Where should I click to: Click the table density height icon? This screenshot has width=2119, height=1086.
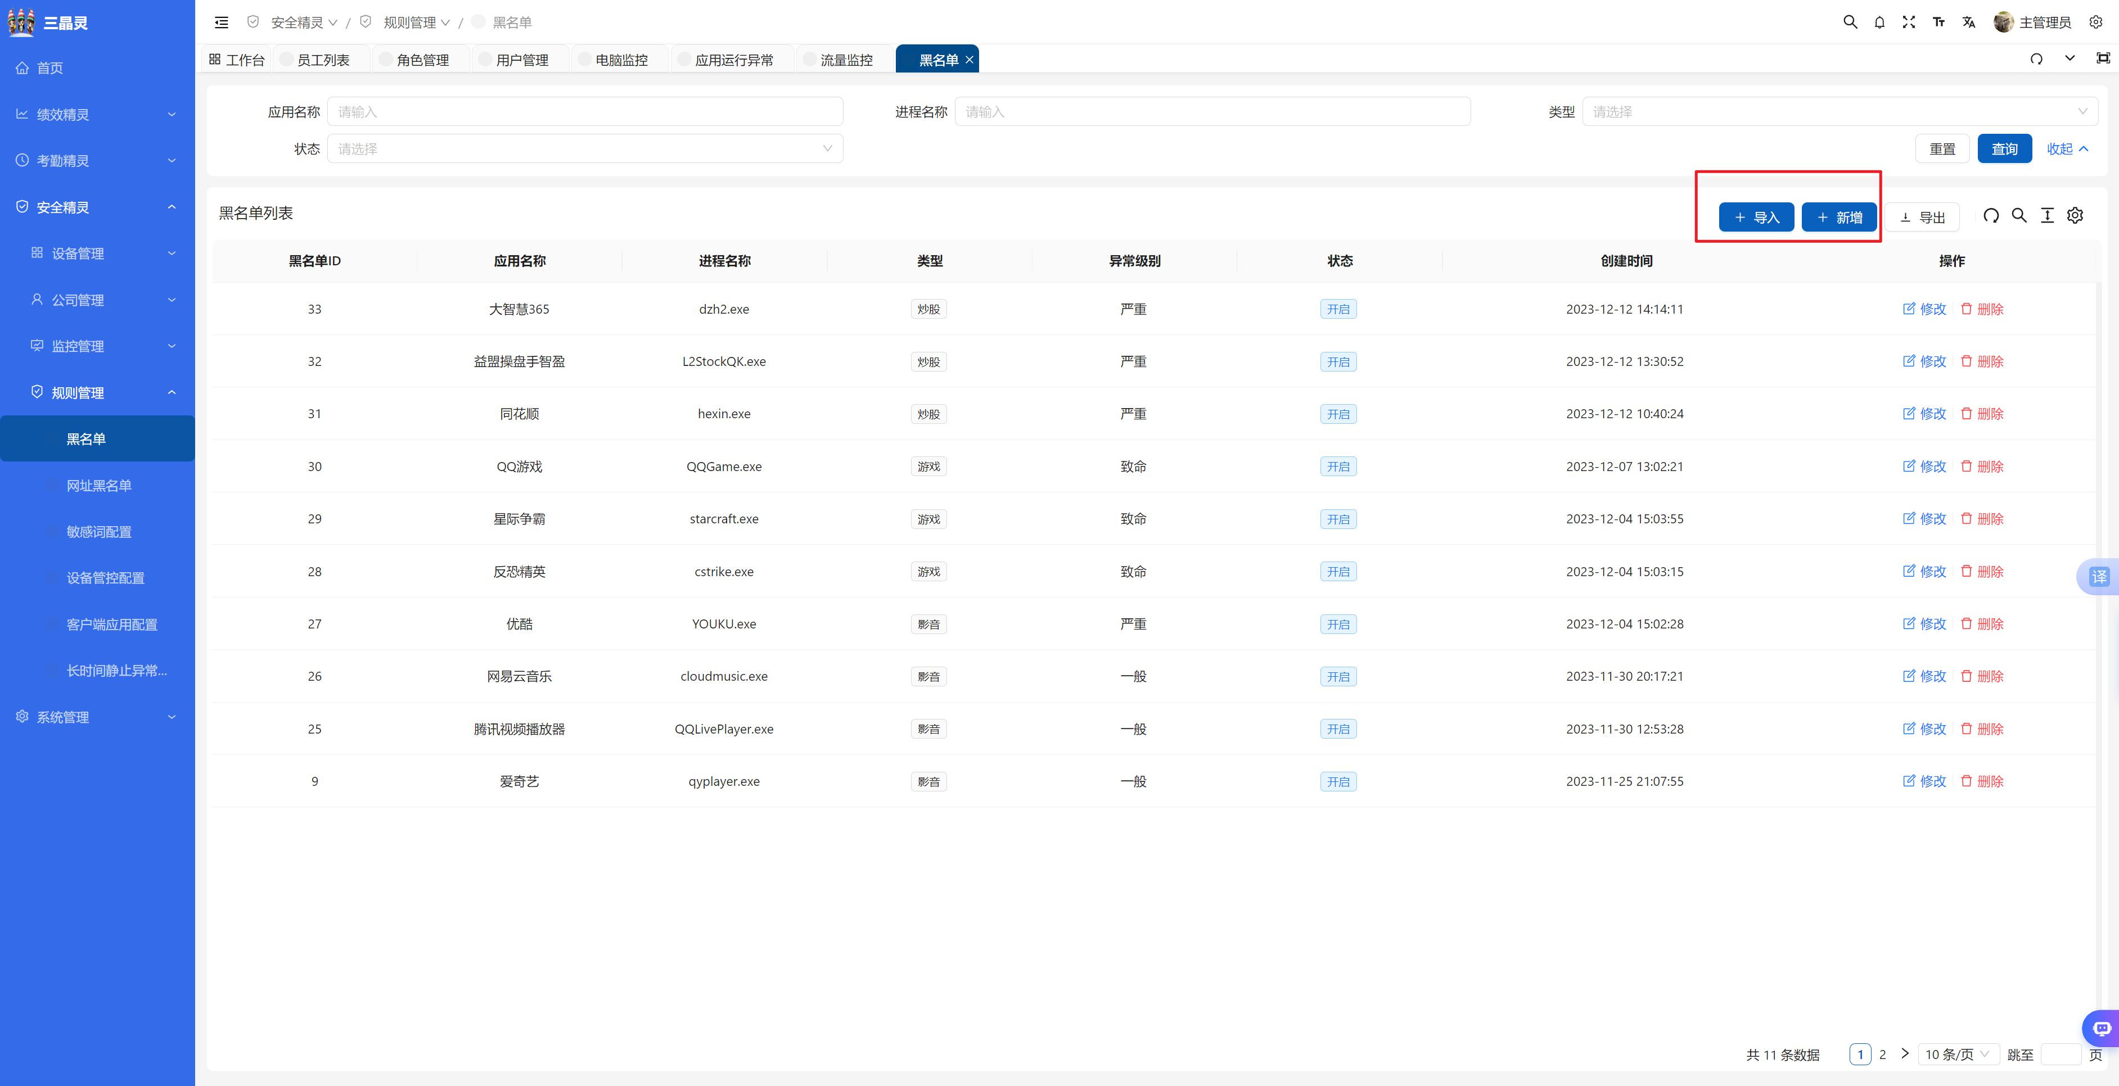click(x=2048, y=215)
